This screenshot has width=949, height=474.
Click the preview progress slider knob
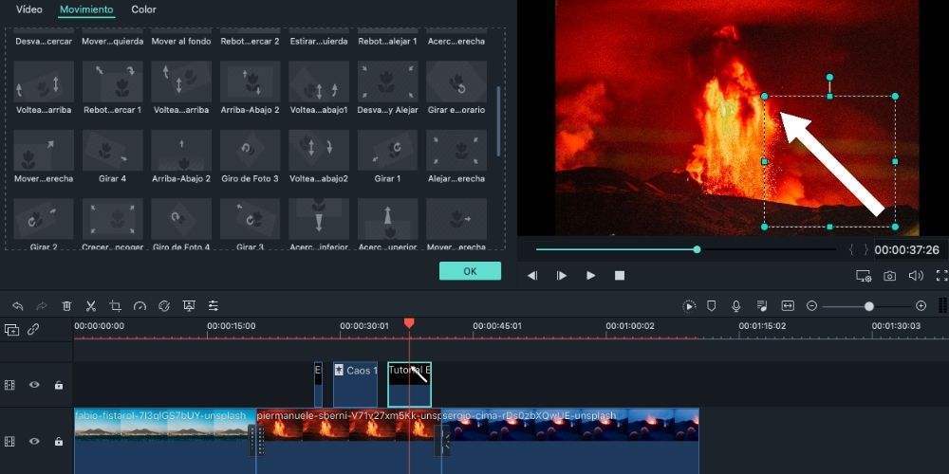coord(697,249)
